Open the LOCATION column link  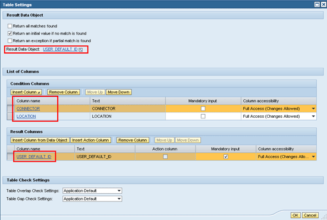point(26,117)
